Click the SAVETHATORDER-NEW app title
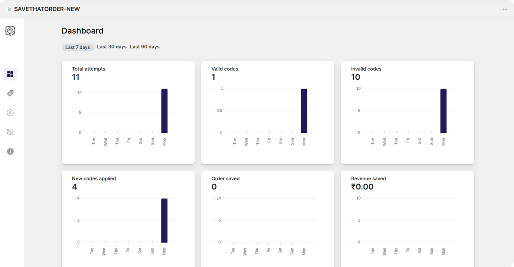The height and width of the screenshot is (267, 514). click(x=47, y=9)
